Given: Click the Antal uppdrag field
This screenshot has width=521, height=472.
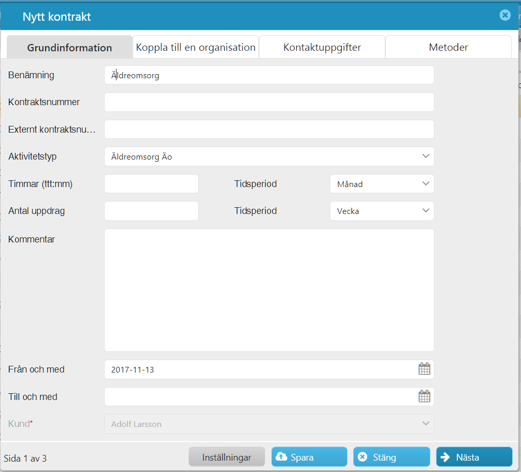Looking at the screenshot, I should coord(152,211).
